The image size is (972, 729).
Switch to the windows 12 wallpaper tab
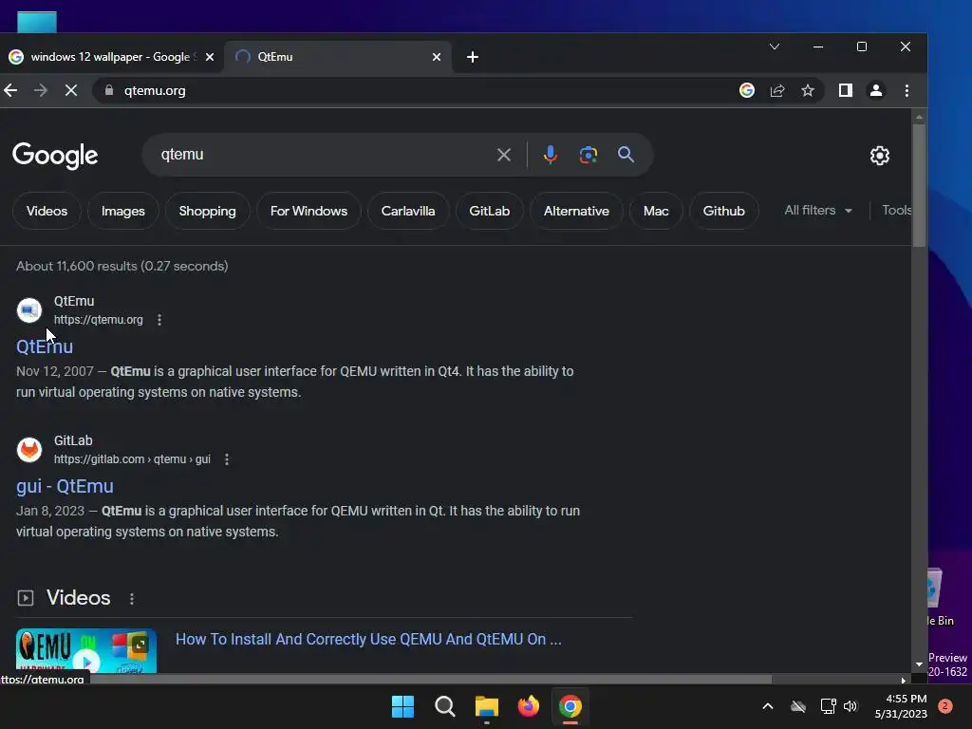coord(110,57)
